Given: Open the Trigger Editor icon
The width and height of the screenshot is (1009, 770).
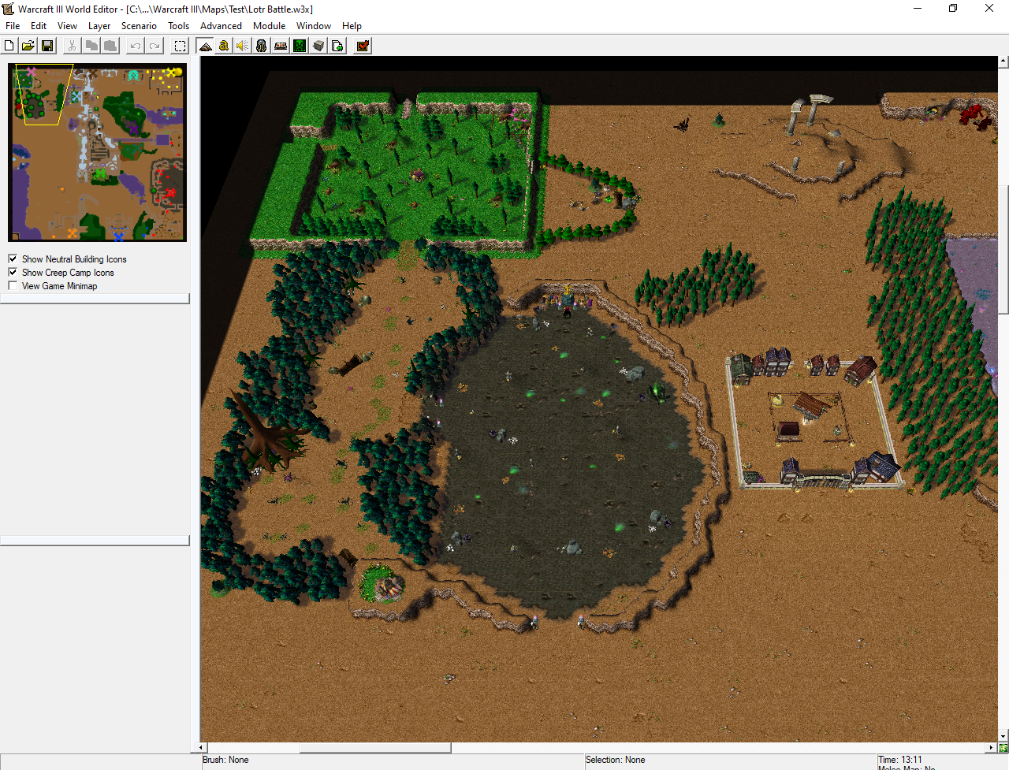Looking at the screenshot, I should point(224,46).
